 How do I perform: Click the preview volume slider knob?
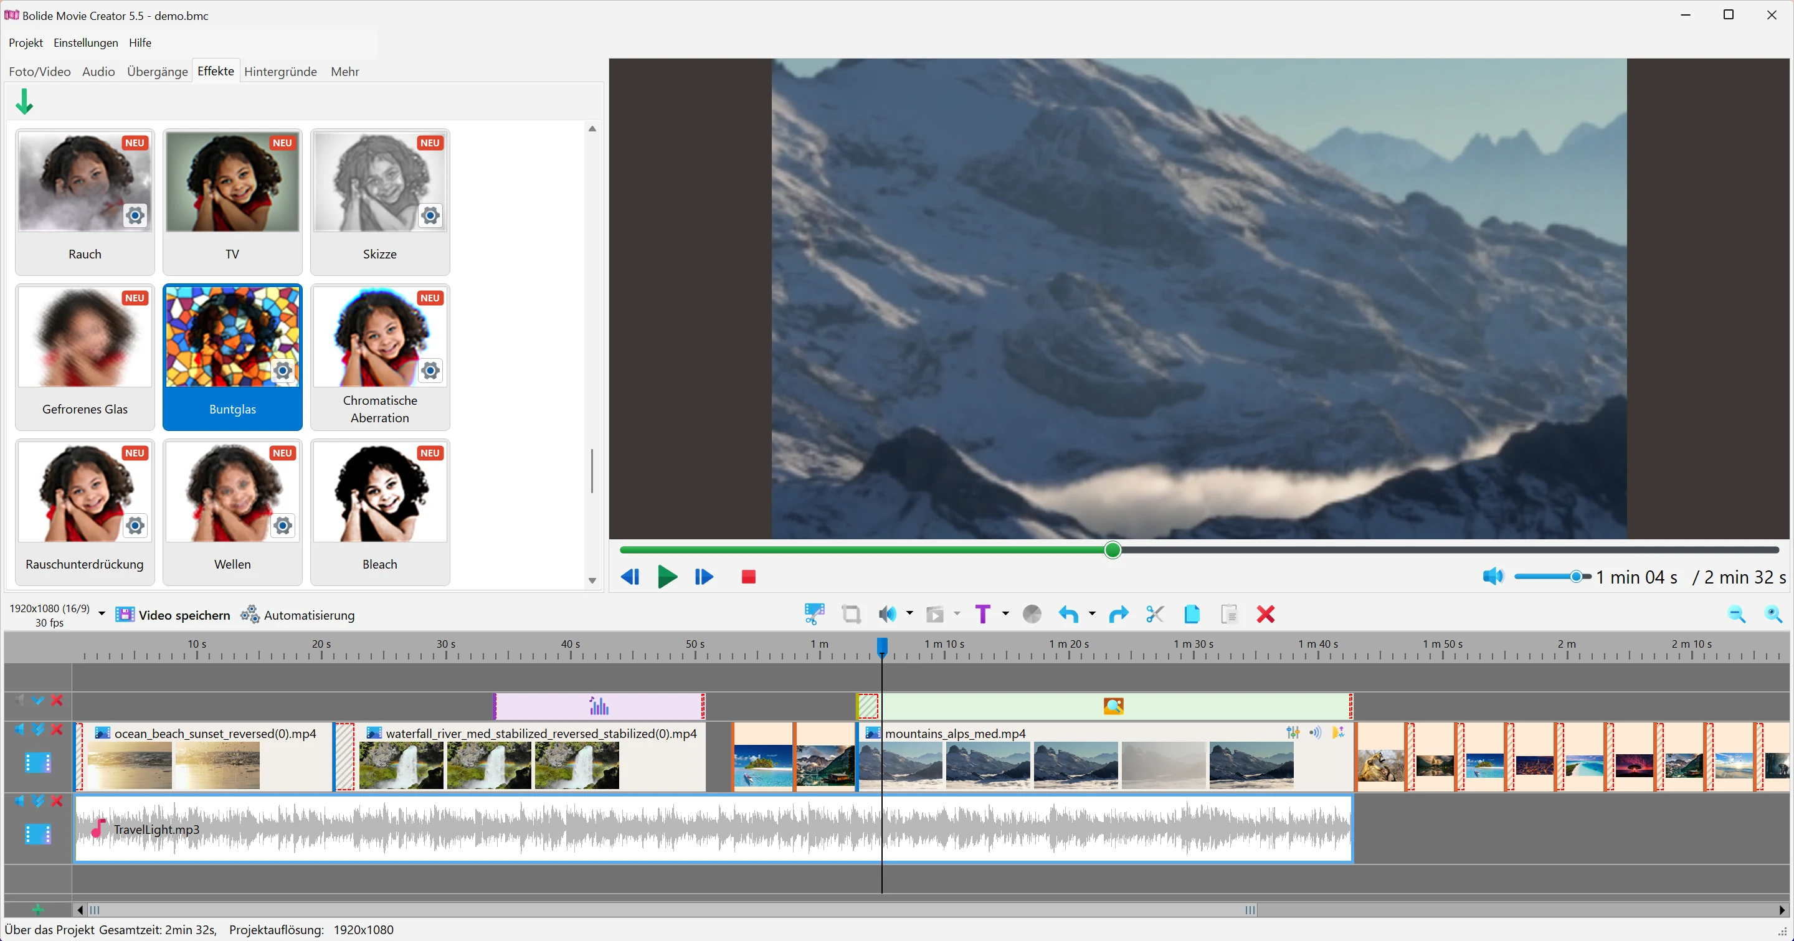tap(1576, 576)
